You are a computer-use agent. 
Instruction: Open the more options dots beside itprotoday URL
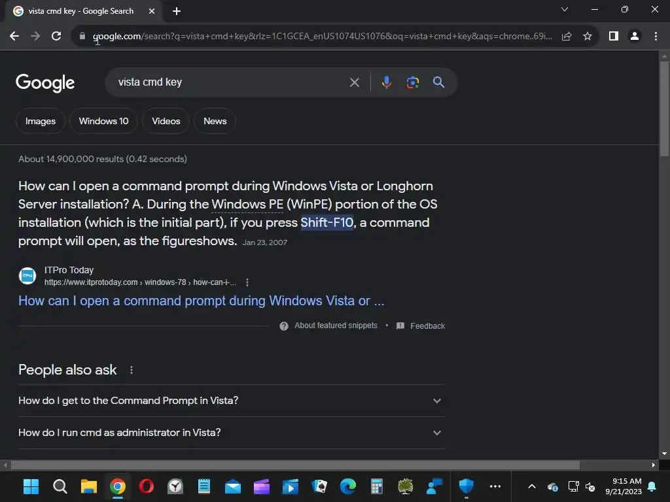[247, 282]
